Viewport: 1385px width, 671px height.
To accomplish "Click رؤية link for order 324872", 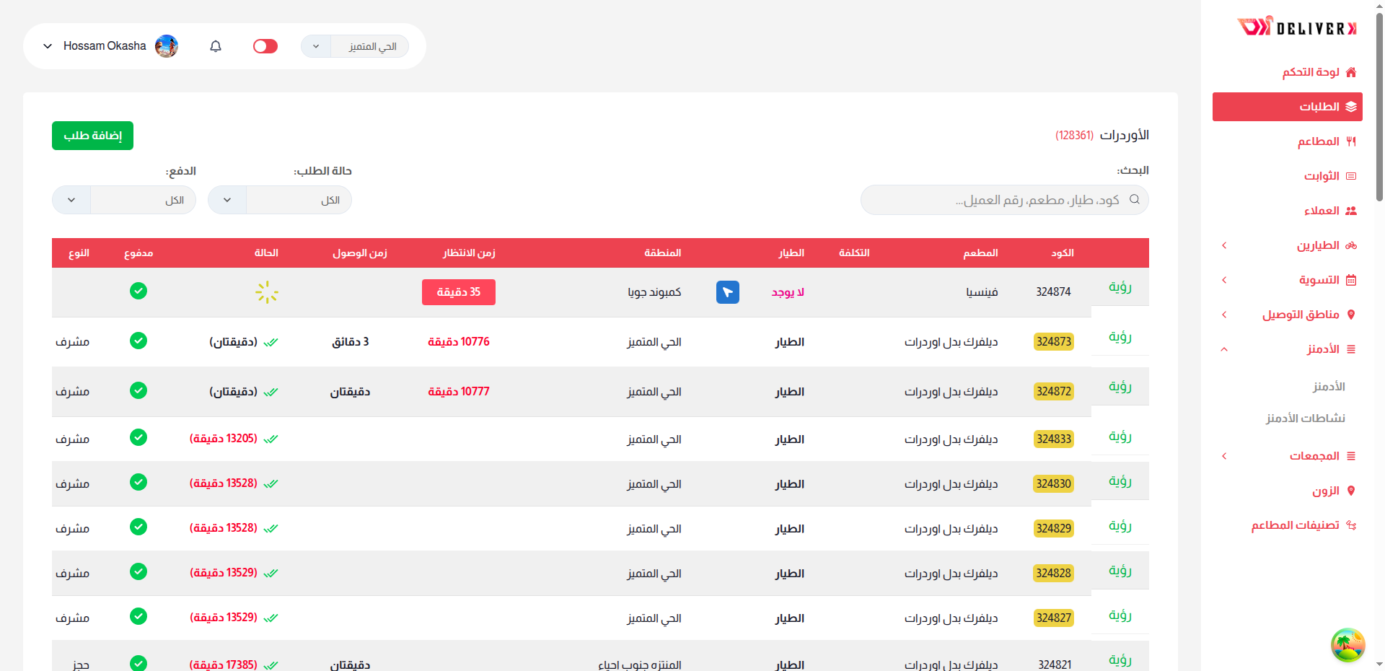I will (x=1120, y=387).
